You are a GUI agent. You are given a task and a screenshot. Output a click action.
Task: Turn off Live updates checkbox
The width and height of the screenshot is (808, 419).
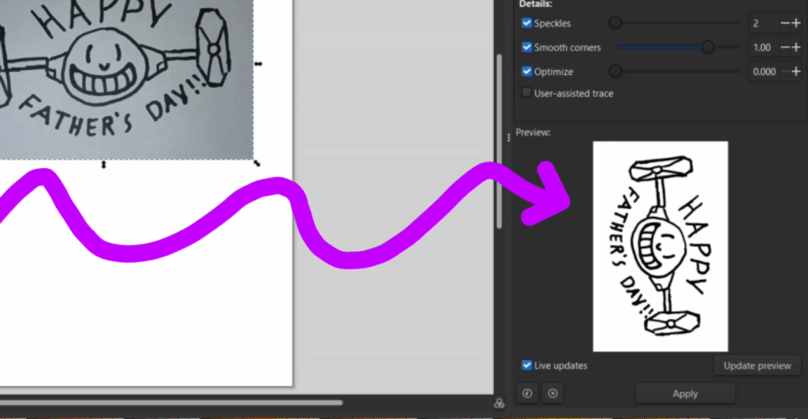(x=527, y=365)
